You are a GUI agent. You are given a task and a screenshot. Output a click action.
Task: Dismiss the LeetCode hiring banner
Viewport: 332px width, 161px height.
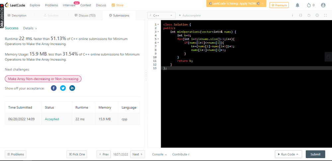[x=262, y=4]
